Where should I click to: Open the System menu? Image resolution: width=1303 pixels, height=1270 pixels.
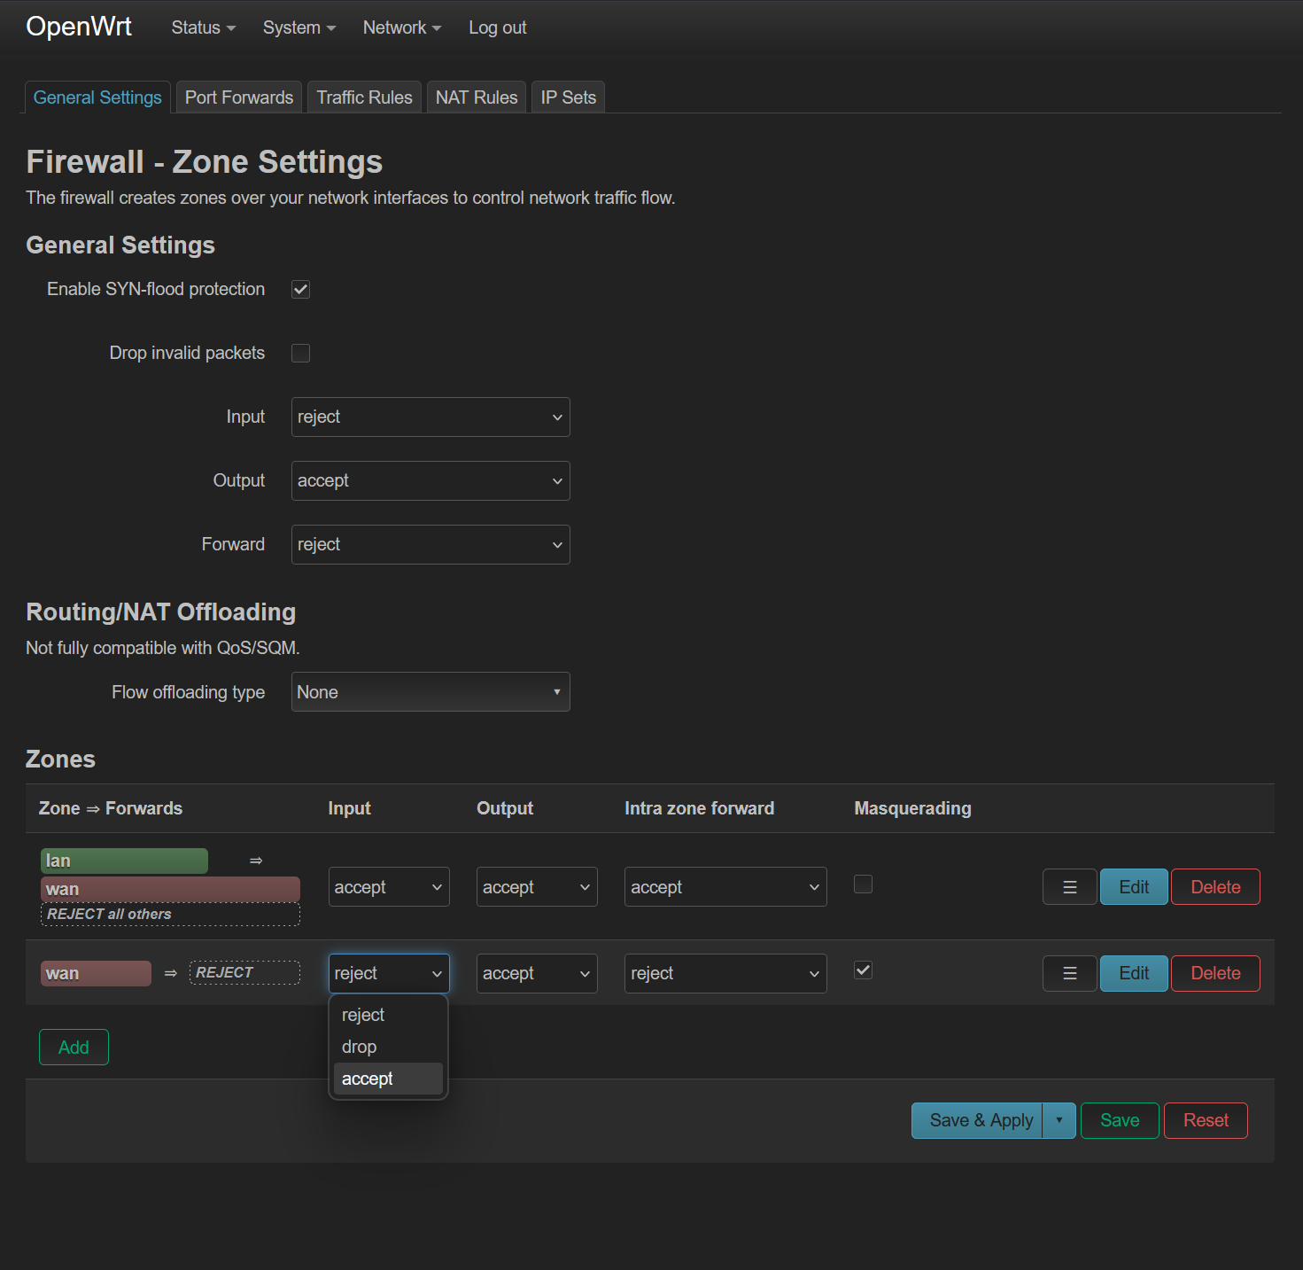299,27
